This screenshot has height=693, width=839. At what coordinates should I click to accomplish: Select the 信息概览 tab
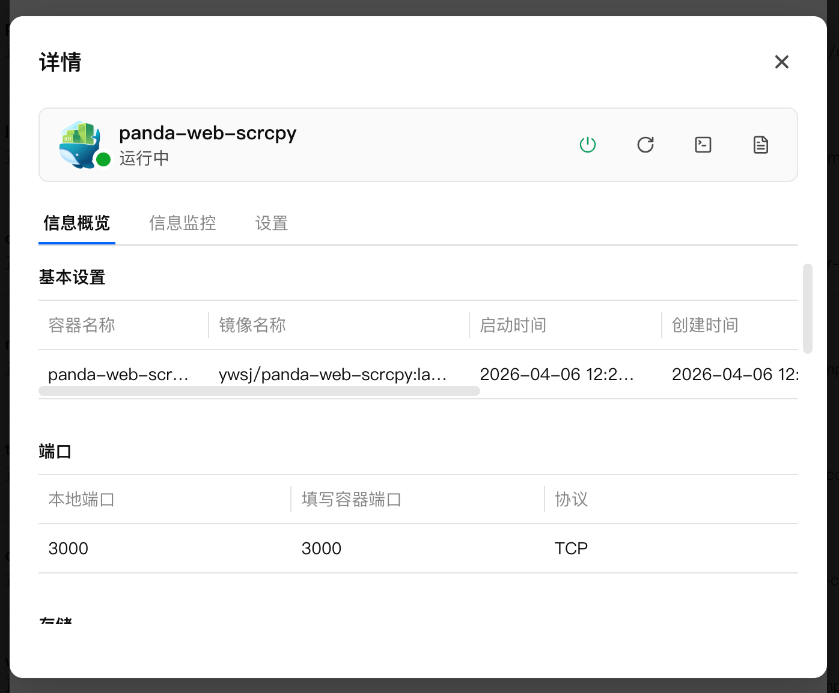pos(77,223)
